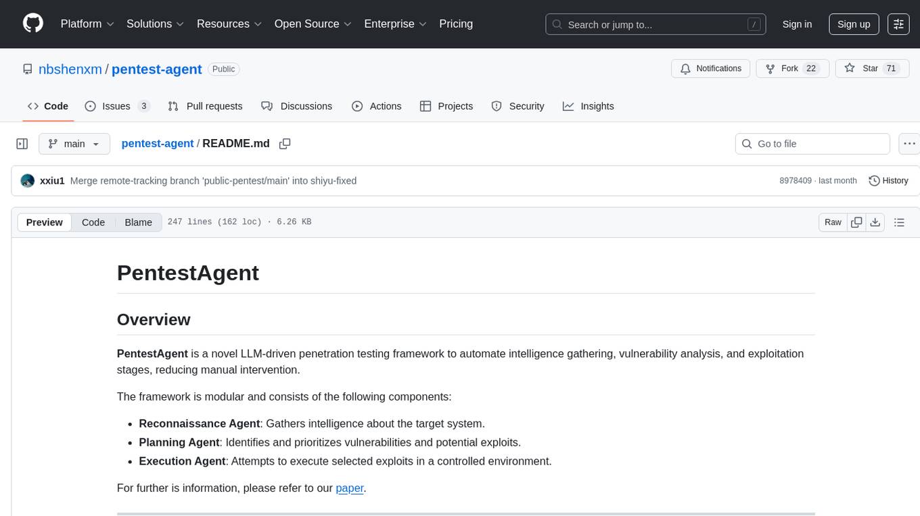Image resolution: width=920 pixels, height=516 pixels.
Task: Open xxiu1 author link
Action: [52, 181]
